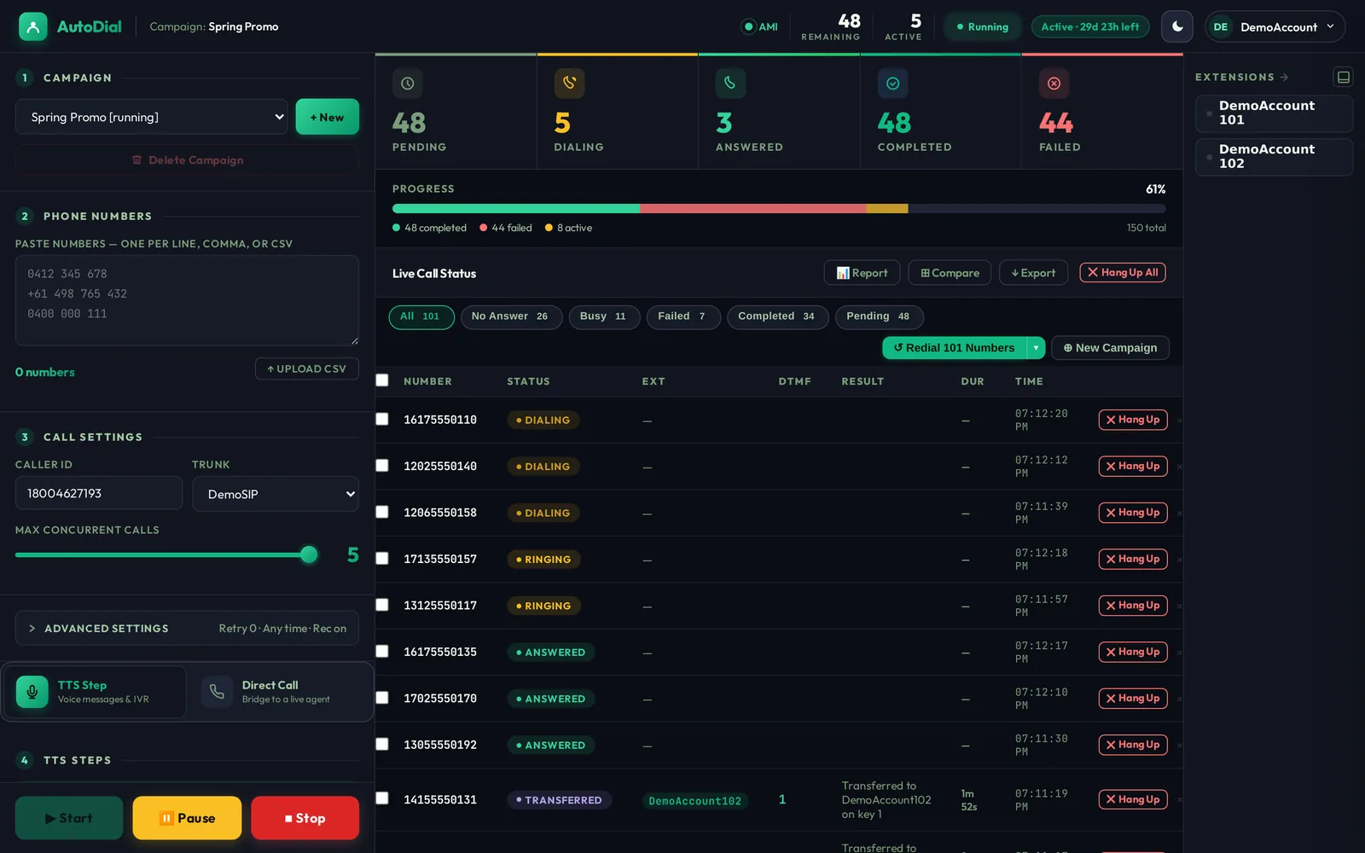
Task: Click the campaign progress bar
Action: tap(778, 208)
